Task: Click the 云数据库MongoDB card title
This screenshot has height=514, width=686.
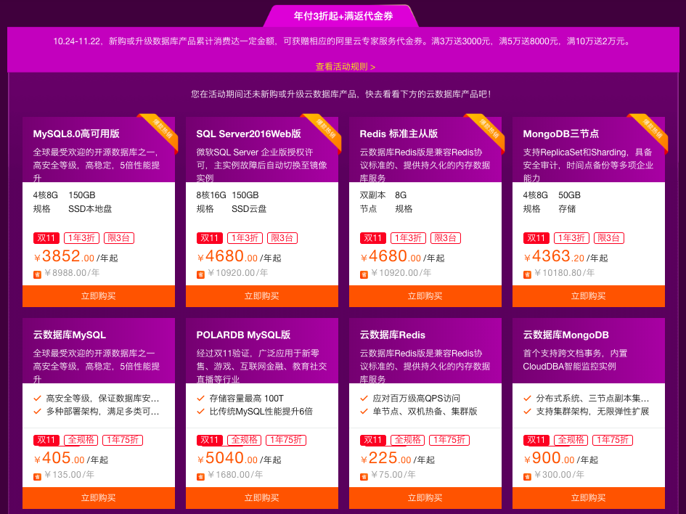Action: (x=565, y=335)
